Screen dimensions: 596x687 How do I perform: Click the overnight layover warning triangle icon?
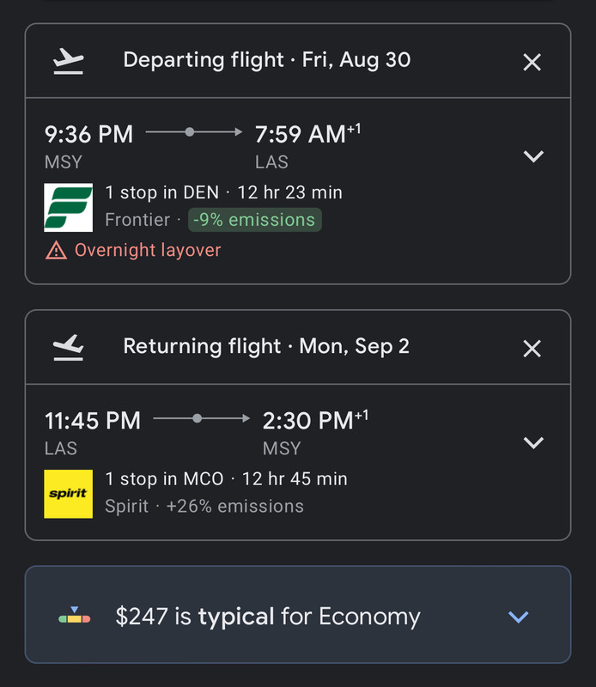pyautogui.click(x=56, y=251)
